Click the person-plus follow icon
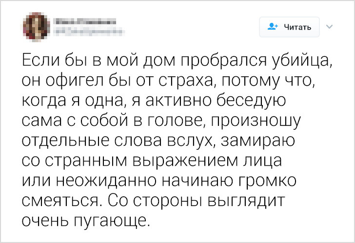This screenshot has width=355, height=243. pyautogui.click(x=272, y=27)
